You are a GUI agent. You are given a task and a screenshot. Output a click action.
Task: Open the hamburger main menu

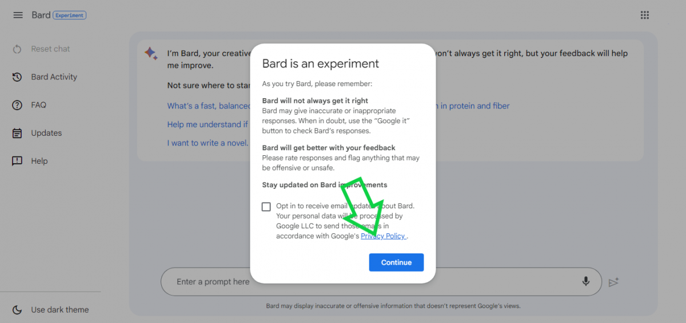(x=18, y=15)
